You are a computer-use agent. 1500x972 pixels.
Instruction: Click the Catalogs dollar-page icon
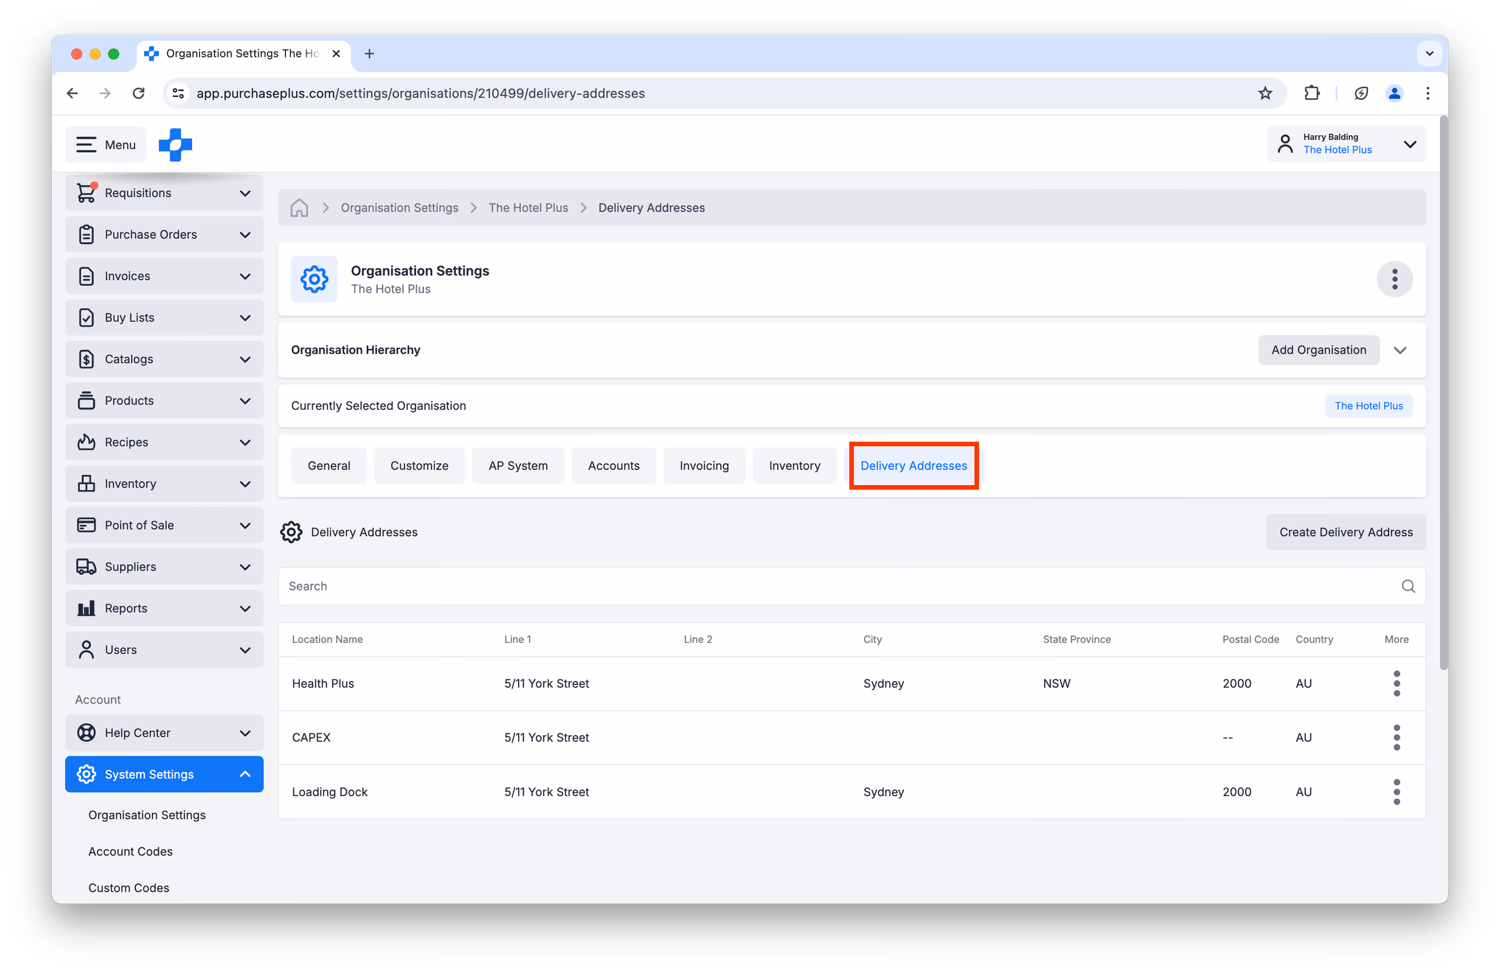[x=87, y=359]
